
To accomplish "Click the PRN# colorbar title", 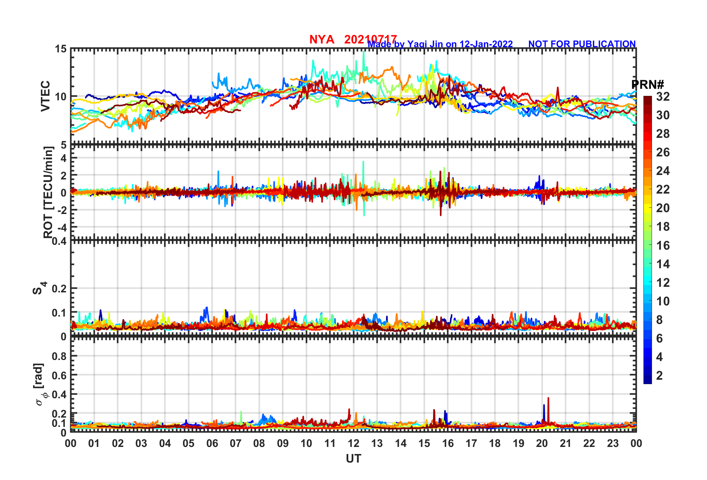I will 648,84.
